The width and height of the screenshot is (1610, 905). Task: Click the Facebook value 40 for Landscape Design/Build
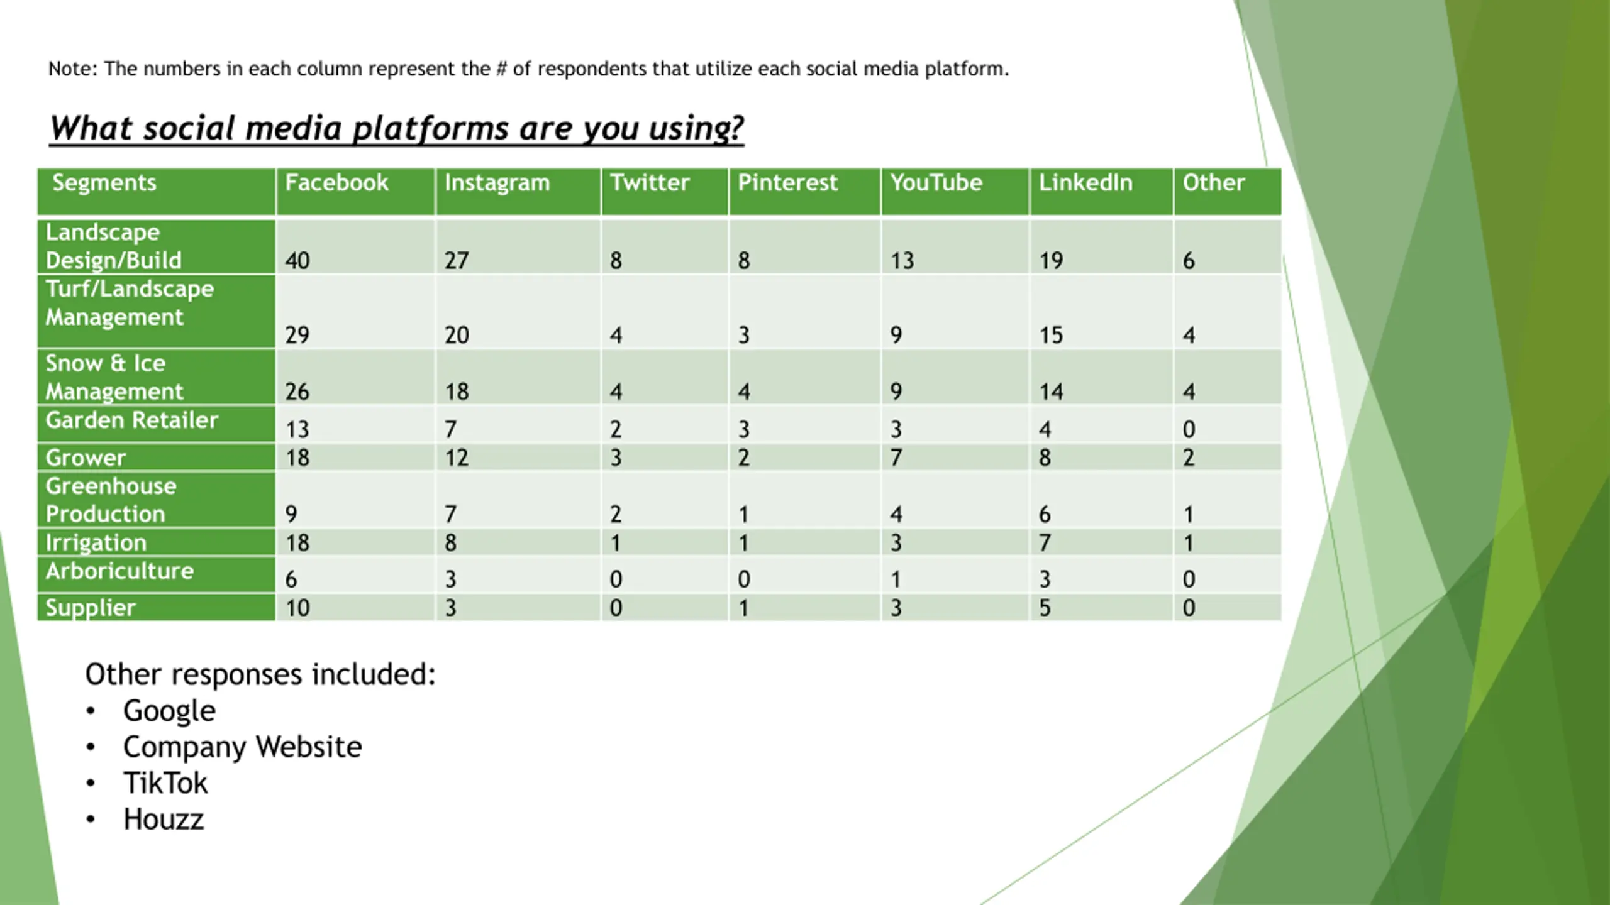tap(297, 260)
